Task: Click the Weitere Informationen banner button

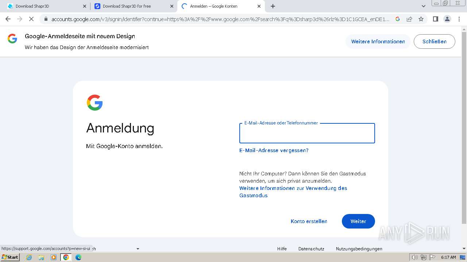Action: pyautogui.click(x=378, y=41)
